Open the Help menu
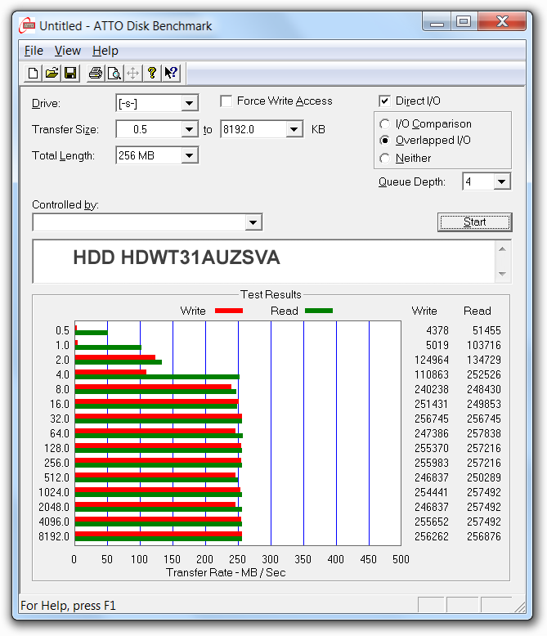The height and width of the screenshot is (636, 547). pos(105,51)
